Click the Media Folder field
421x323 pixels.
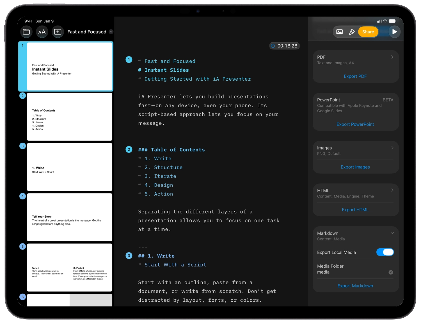pyautogui.click(x=355, y=269)
